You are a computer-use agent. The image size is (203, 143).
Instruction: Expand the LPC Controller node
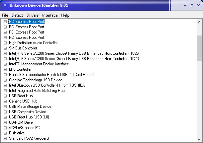5,69
